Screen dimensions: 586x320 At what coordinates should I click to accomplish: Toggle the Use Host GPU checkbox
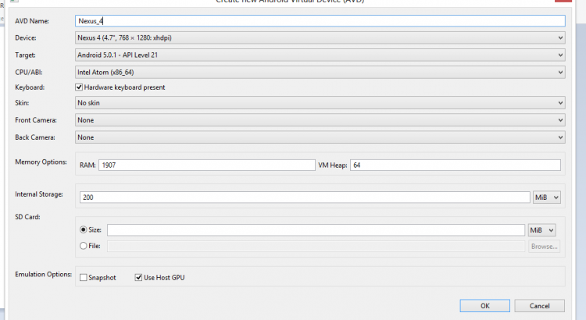[x=139, y=277]
